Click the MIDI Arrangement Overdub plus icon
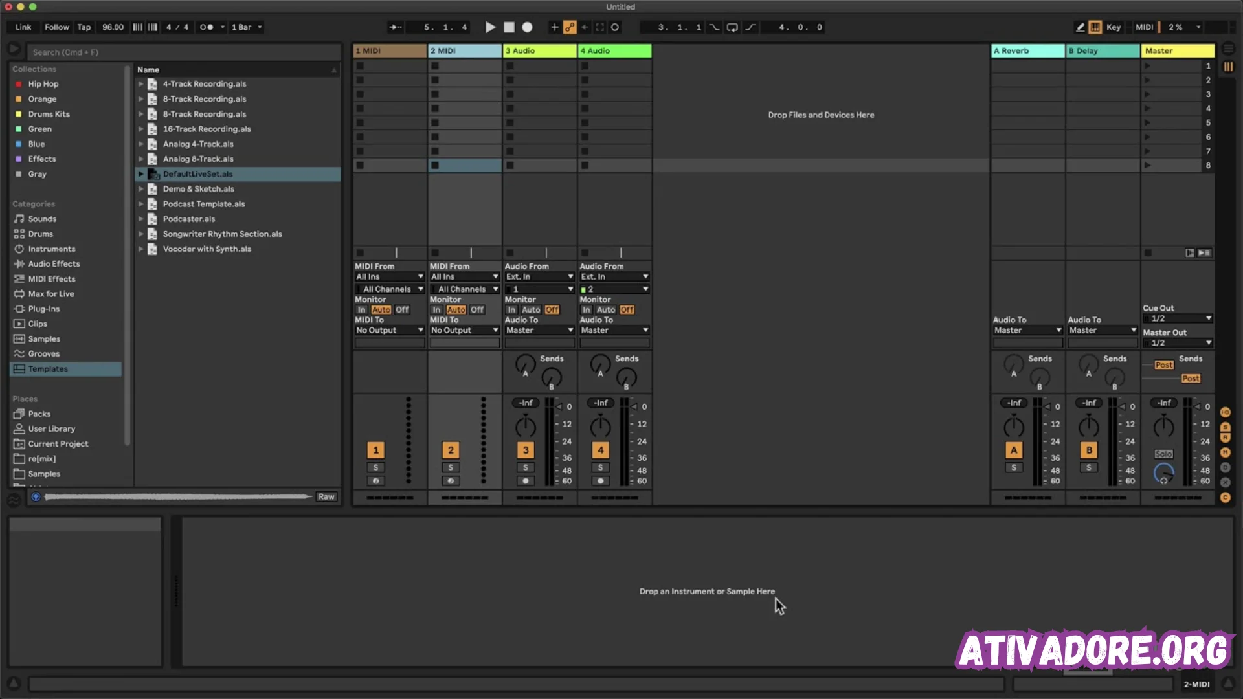 [554, 27]
